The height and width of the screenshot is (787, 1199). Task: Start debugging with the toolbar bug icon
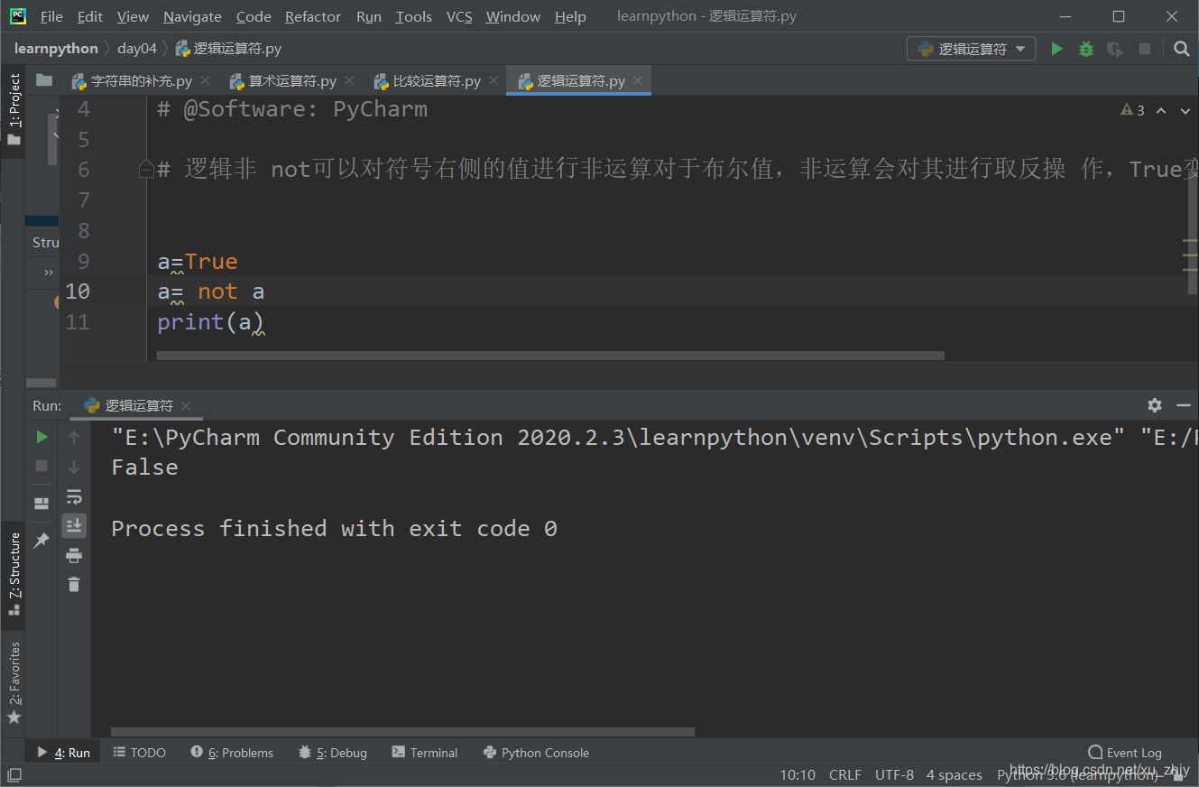(x=1086, y=49)
